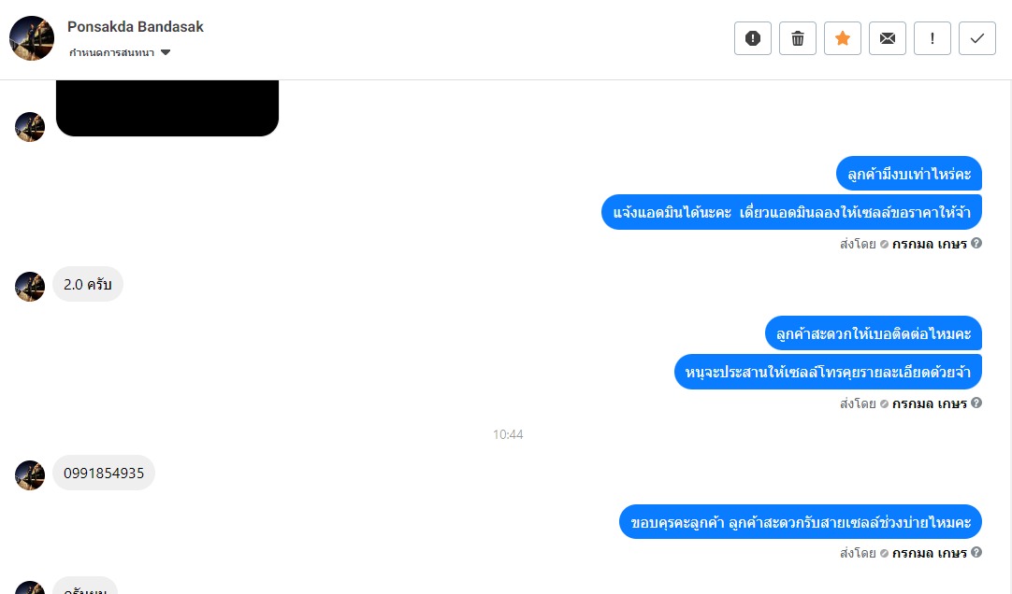Click avatar beside the 0991854935 message

tap(30, 475)
